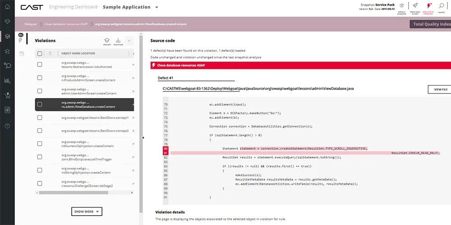Click the 'share your screen' paper plane icon

[x=414, y=5]
